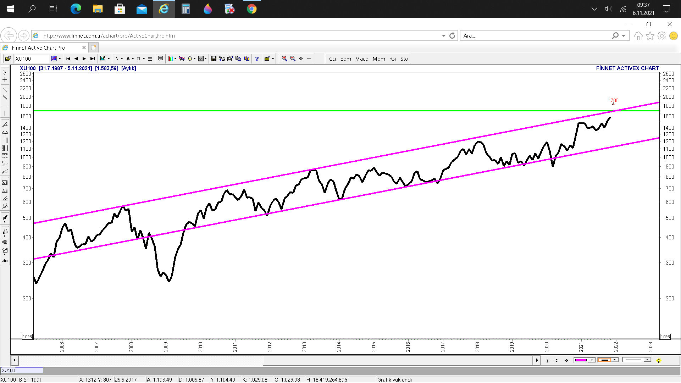Click the magenta color swatch
681x383 pixels.
pyautogui.click(x=581, y=360)
